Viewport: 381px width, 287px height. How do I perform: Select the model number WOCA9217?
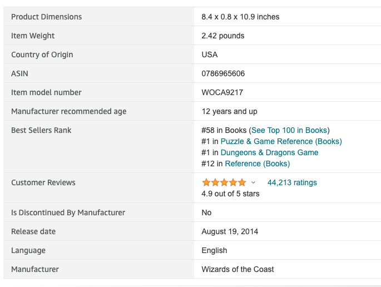(222, 92)
